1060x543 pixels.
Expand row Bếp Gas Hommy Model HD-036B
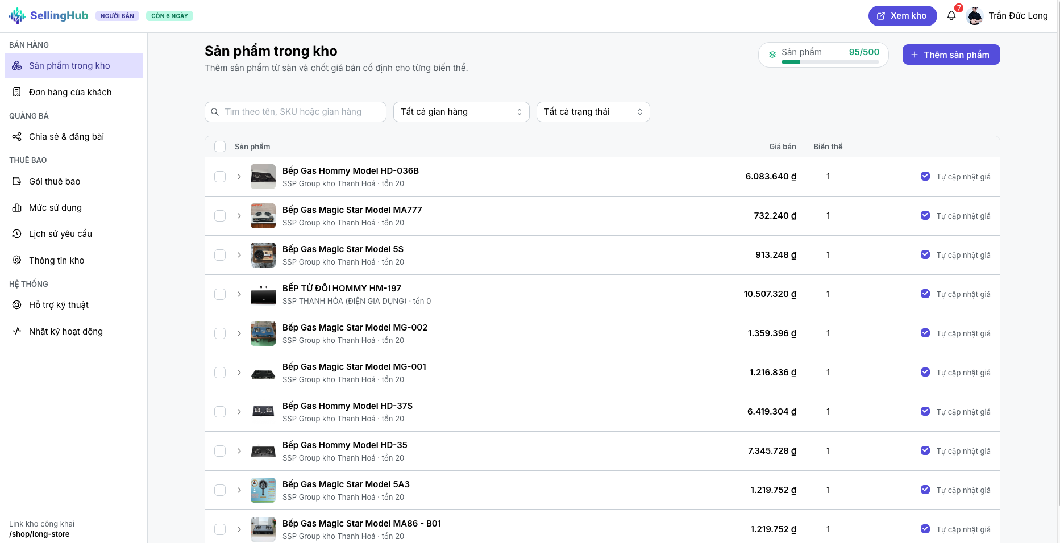(239, 177)
